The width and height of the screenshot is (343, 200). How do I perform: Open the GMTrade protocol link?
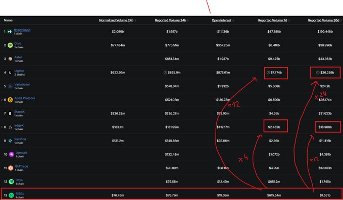pyautogui.click(x=22, y=166)
